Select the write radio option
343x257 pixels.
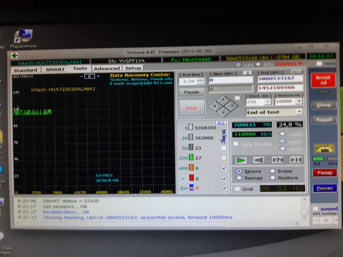[283, 148]
